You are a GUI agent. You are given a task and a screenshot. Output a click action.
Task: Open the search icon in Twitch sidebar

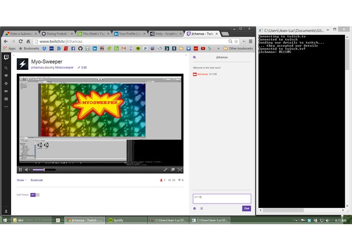tap(6, 68)
